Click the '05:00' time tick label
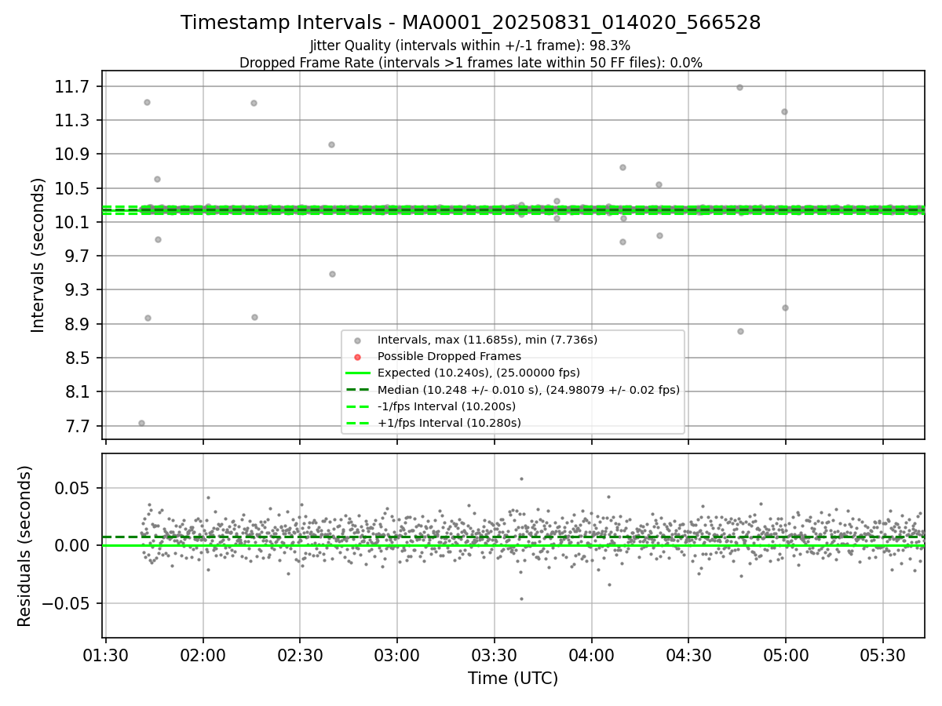942x706 pixels. pyautogui.click(x=786, y=654)
